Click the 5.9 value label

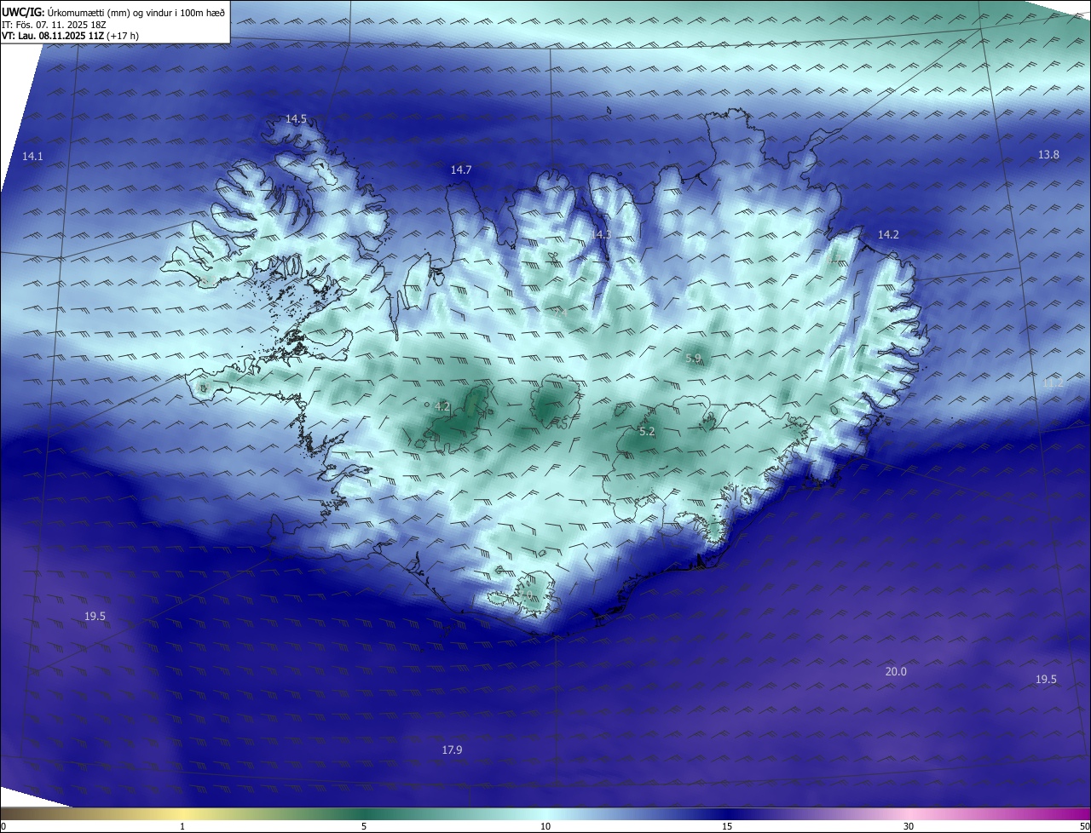point(693,359)
